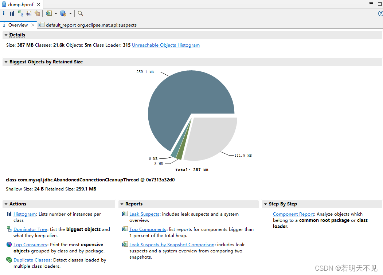This screenshot has height=275, width=383.
Task: Open the Dominator Tree toolbar icon
Action: click(21, 13)
